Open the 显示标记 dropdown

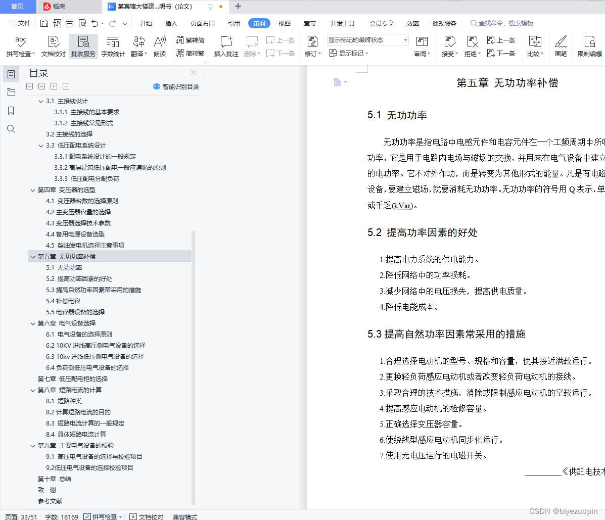point(349,53)
